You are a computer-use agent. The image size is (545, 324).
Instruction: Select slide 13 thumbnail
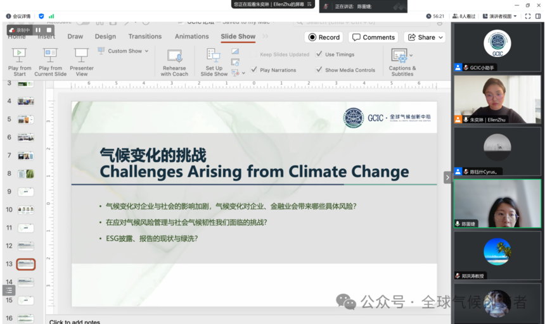tap(26, 264)
